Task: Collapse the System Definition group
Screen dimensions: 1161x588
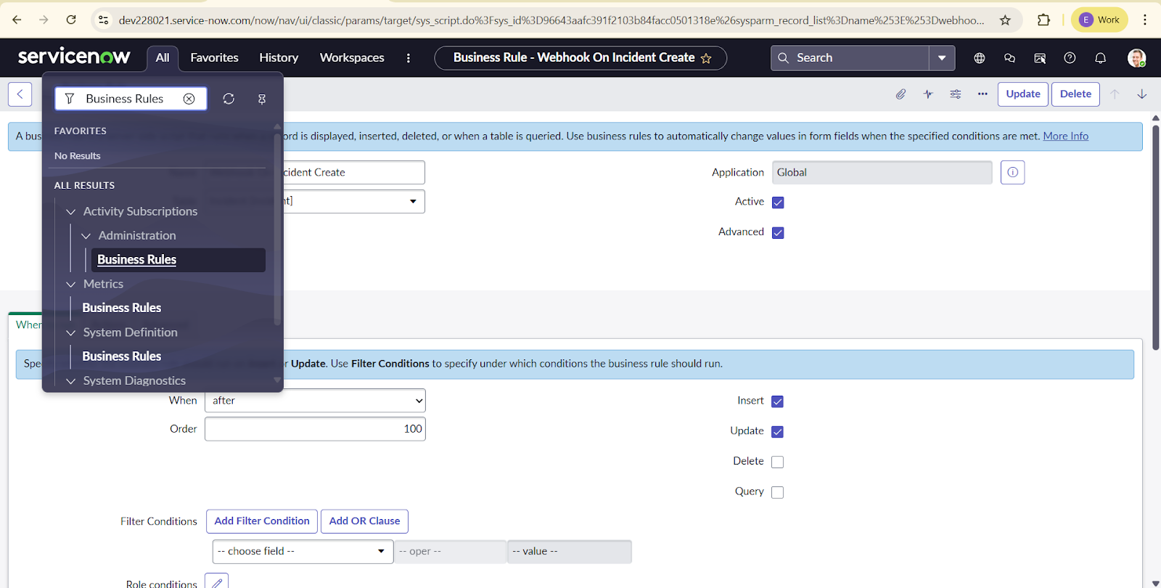Action: [70, 333]
